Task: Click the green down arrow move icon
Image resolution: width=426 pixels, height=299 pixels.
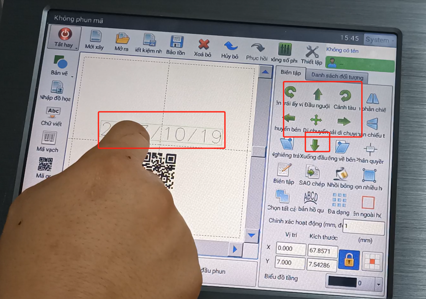Action: point(315,144)
